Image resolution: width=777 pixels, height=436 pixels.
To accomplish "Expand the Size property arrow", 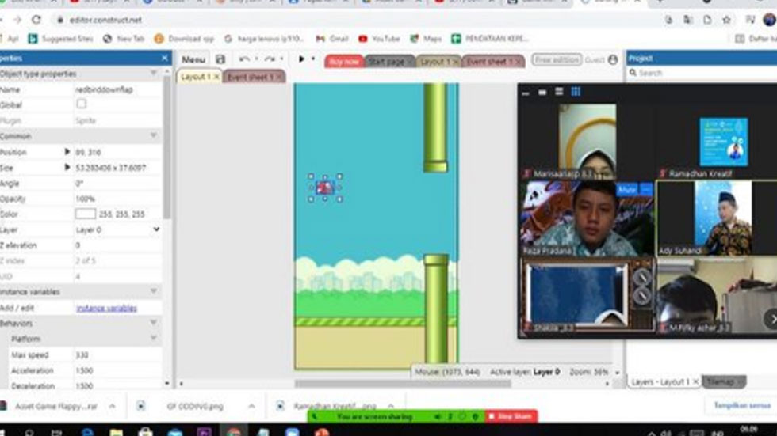I will tap(67, 168).
